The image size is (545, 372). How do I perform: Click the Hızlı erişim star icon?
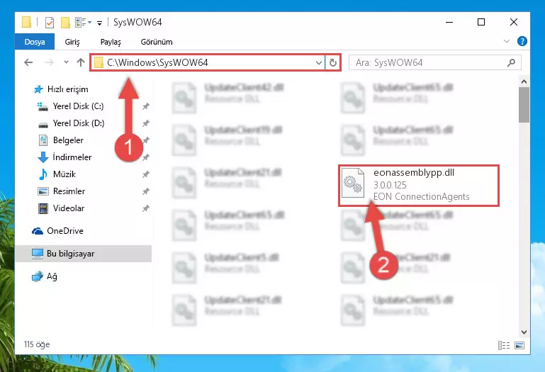[38, 89]
